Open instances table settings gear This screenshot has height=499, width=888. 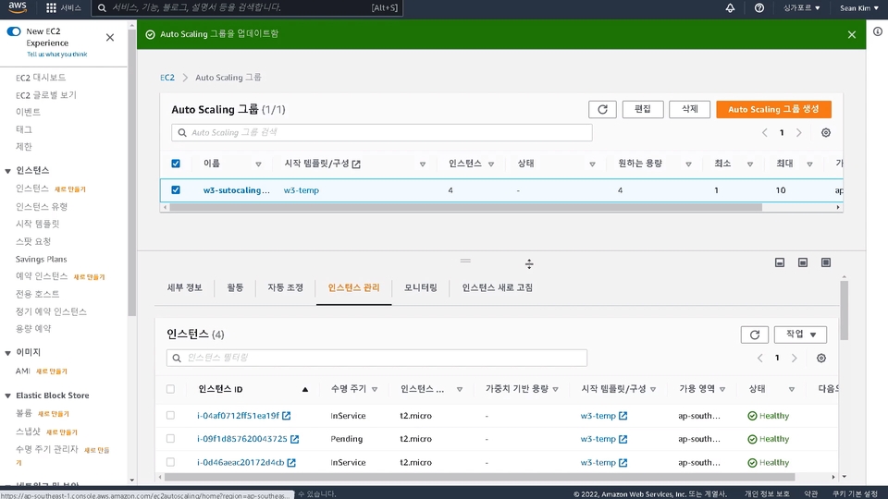tap(821, 359)
